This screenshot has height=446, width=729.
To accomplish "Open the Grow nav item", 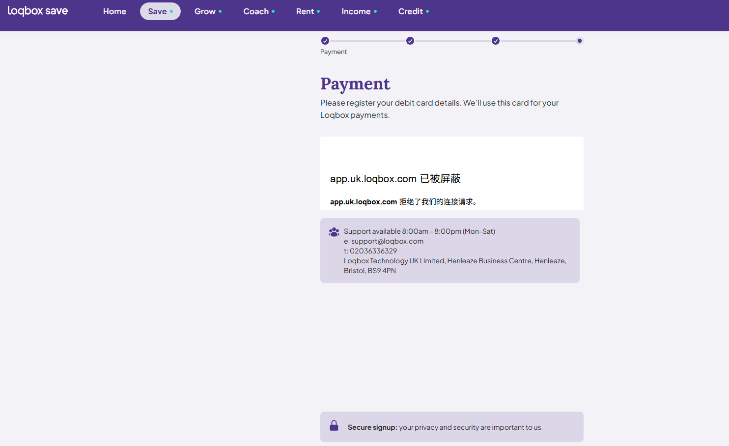I will click(x=208, y=11).
